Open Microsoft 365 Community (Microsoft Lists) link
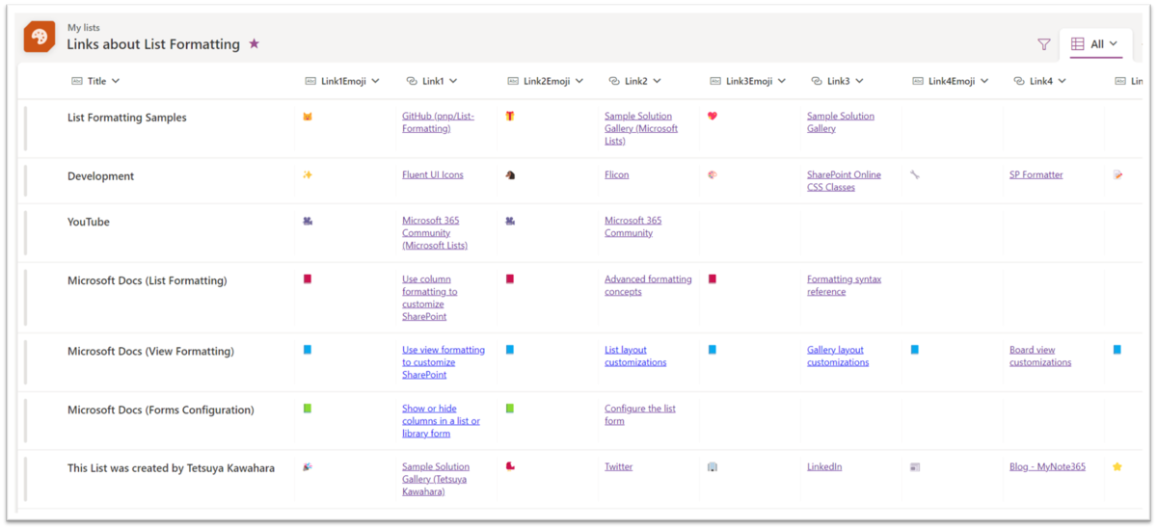 click(x=435, y=232)
